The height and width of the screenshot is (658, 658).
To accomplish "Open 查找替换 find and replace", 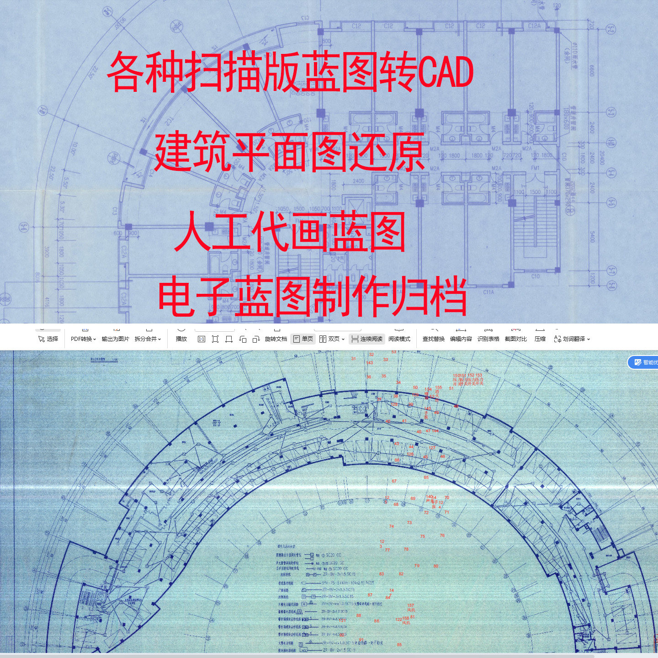I will coord(433,339).
